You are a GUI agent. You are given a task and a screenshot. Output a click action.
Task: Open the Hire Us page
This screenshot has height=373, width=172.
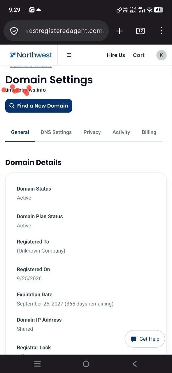click(x=116, y=55)
